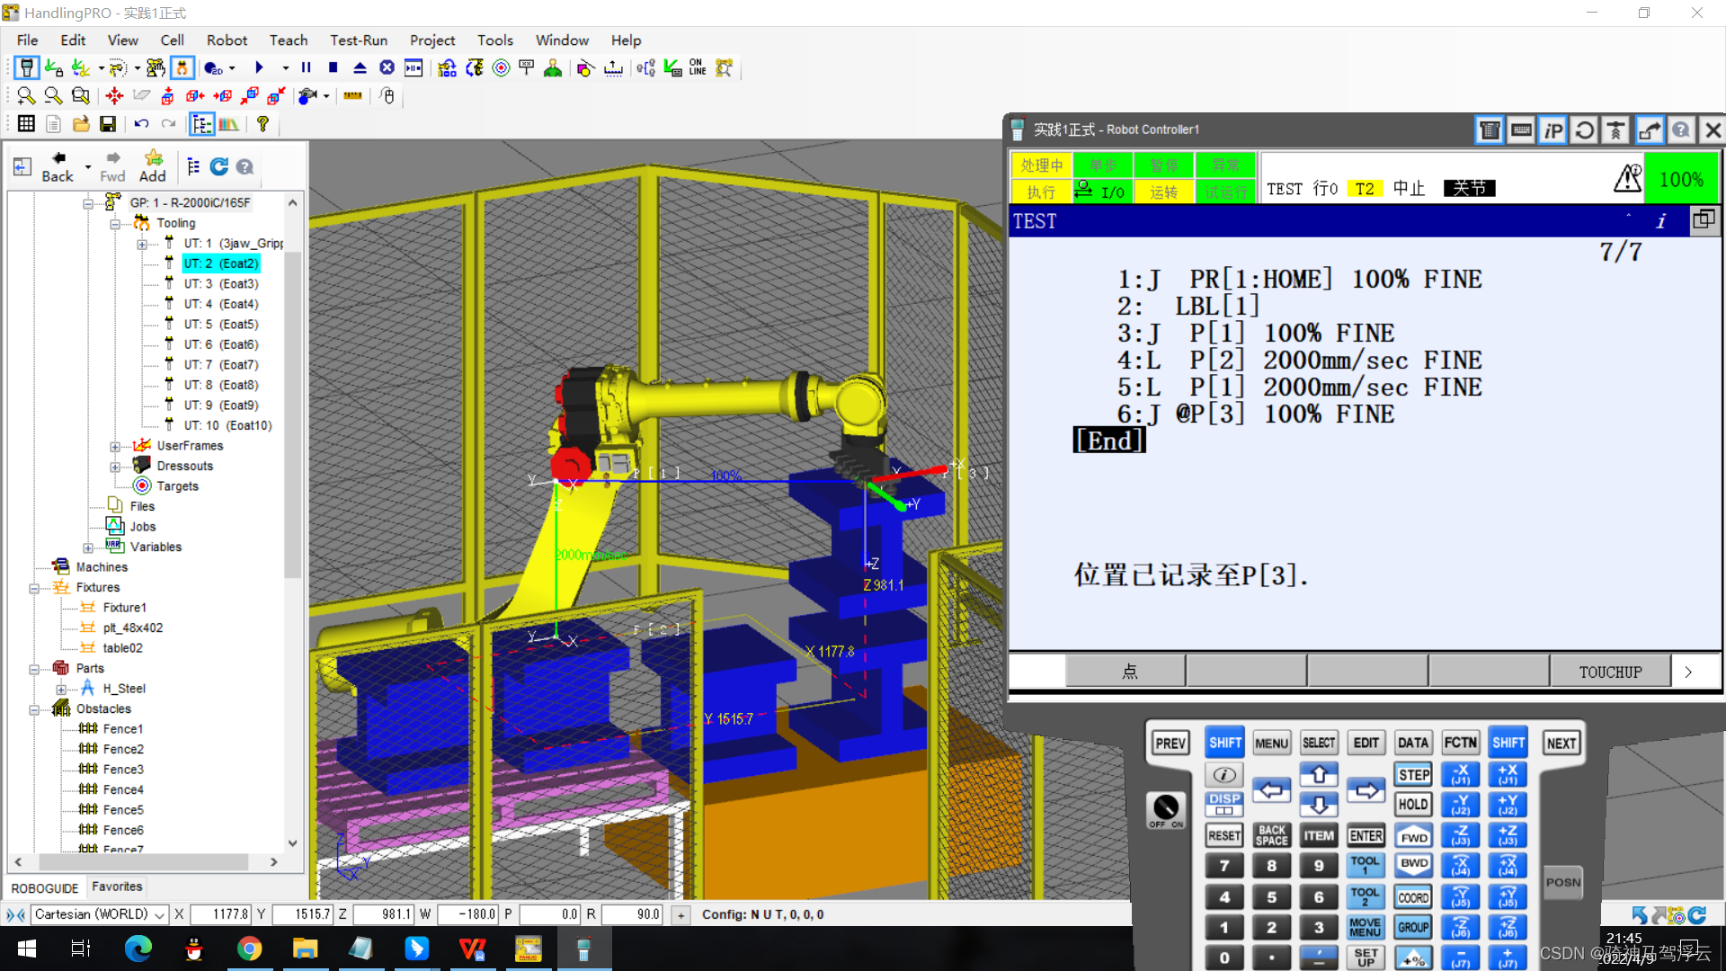Click the Back navigation button
Screen dimensions: 1726x971
point(58,167)
